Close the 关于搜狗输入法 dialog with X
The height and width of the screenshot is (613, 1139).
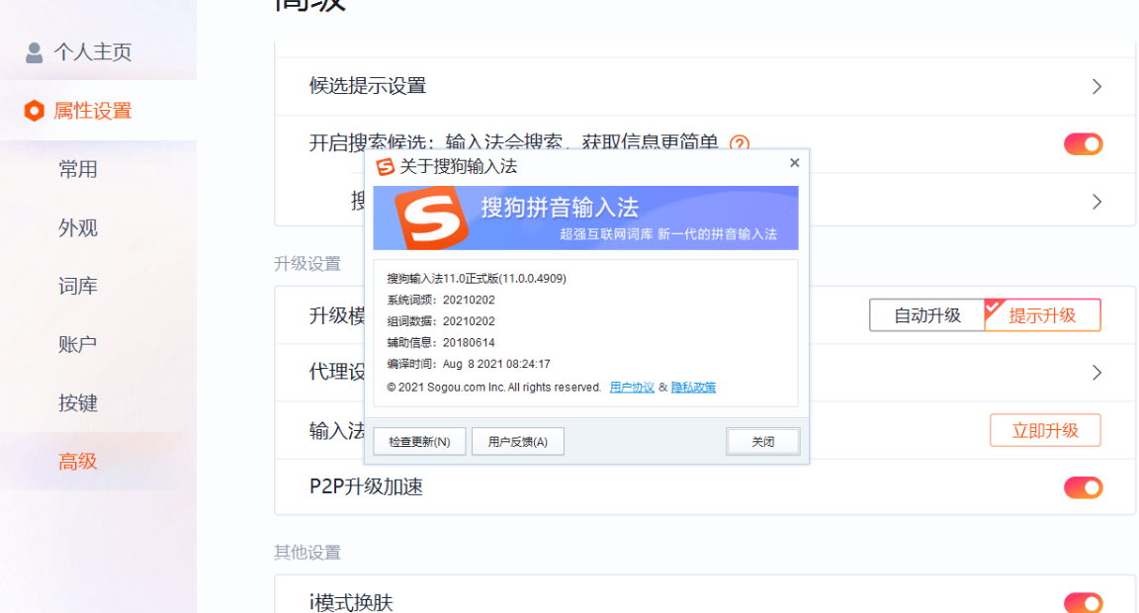coord(795,163)
